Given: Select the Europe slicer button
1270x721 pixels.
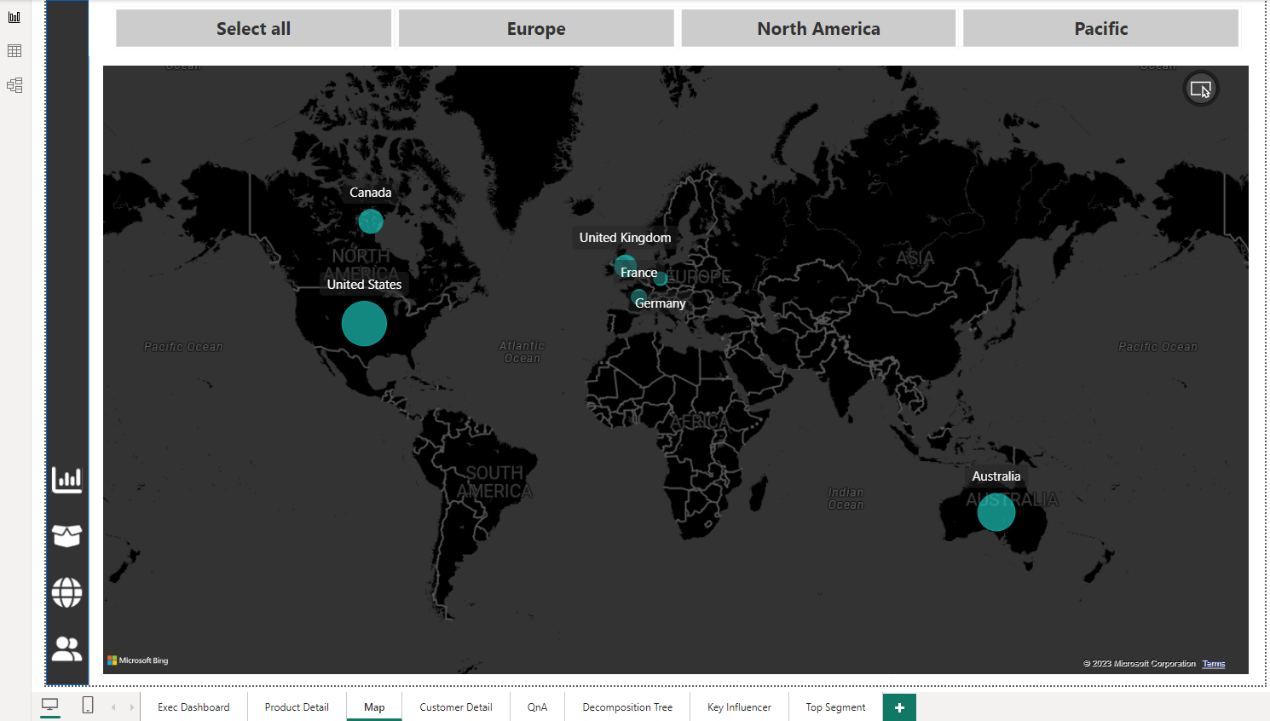Looking at the screenshot, I should coord(536,28).
